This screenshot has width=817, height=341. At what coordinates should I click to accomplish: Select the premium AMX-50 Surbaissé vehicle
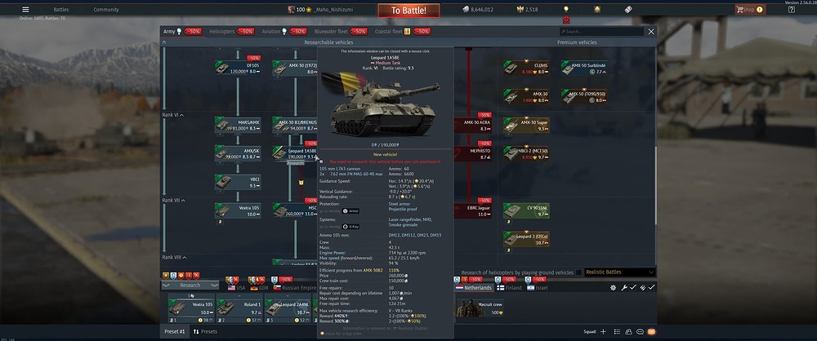(584, 68)
